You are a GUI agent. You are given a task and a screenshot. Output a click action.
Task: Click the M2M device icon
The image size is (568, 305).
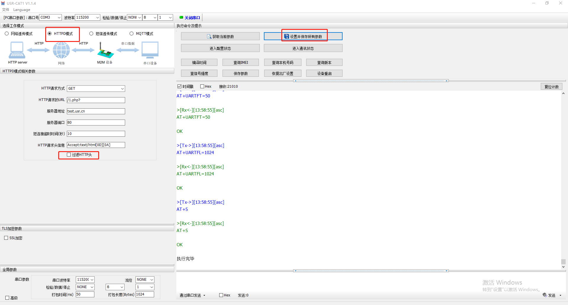pyautogui.click(x=105, y=51)
